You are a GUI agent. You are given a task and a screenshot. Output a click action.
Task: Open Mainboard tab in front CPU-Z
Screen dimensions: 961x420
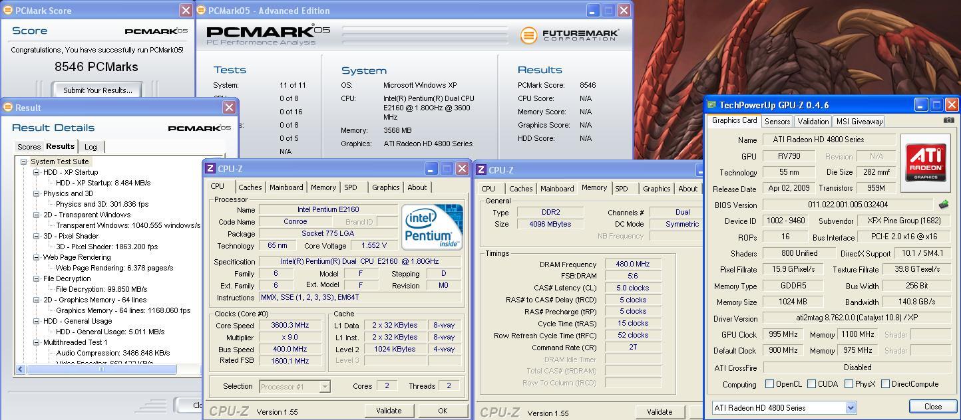287,187
